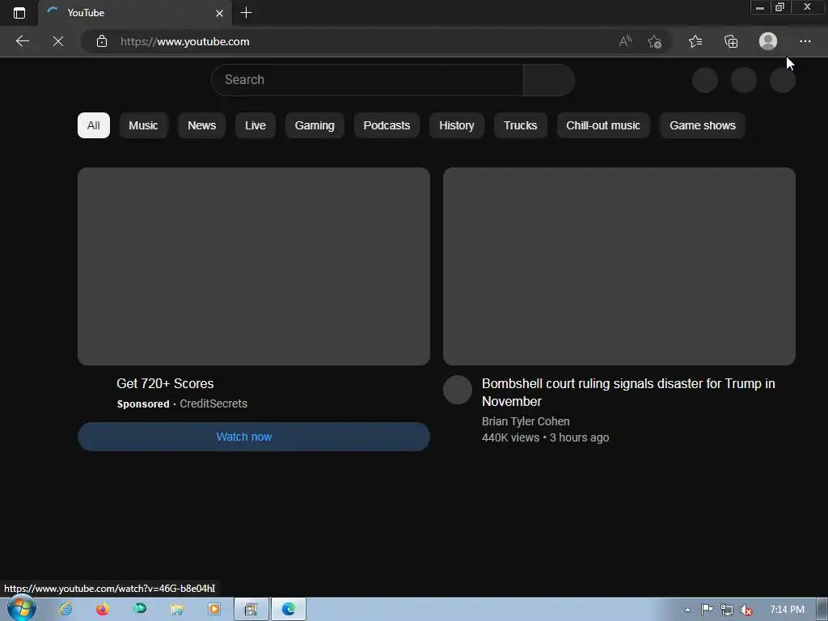Close the YouTube tab
The image size is (828, 621).
(x=220, y=13)
